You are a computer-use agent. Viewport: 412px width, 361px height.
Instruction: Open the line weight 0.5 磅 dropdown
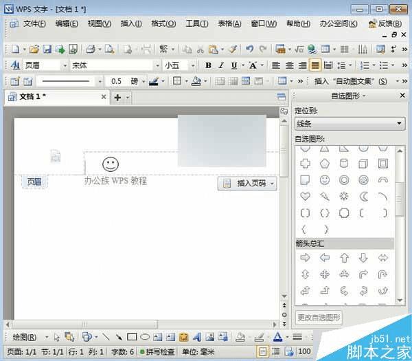click(144, 81)
